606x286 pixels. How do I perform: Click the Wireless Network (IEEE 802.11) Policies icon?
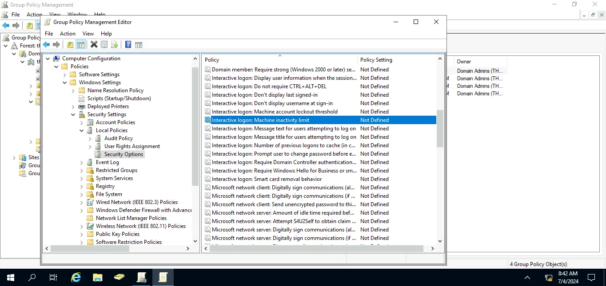[90, 226]
